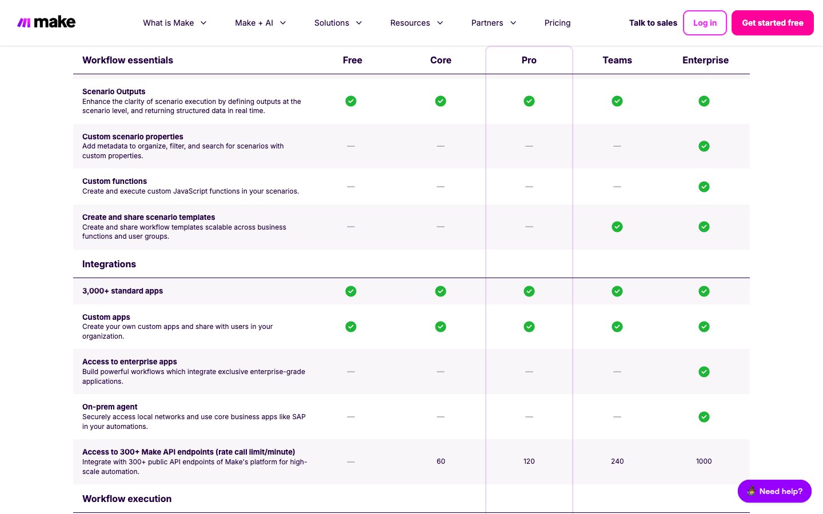Click the Log in button

pos(705,23)
